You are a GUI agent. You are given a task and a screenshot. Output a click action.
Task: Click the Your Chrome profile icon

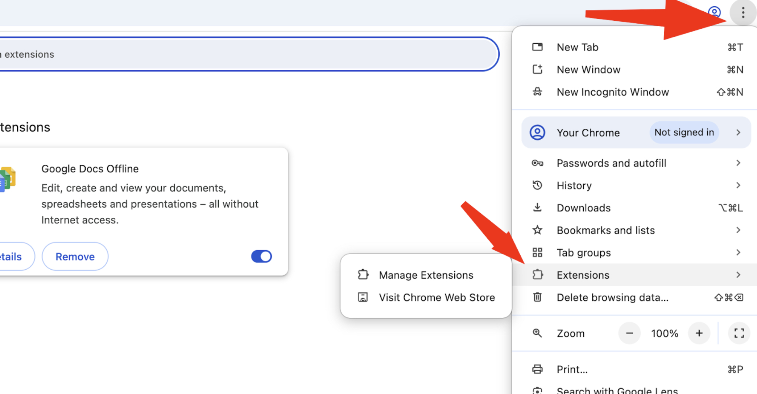click(537, 132)
